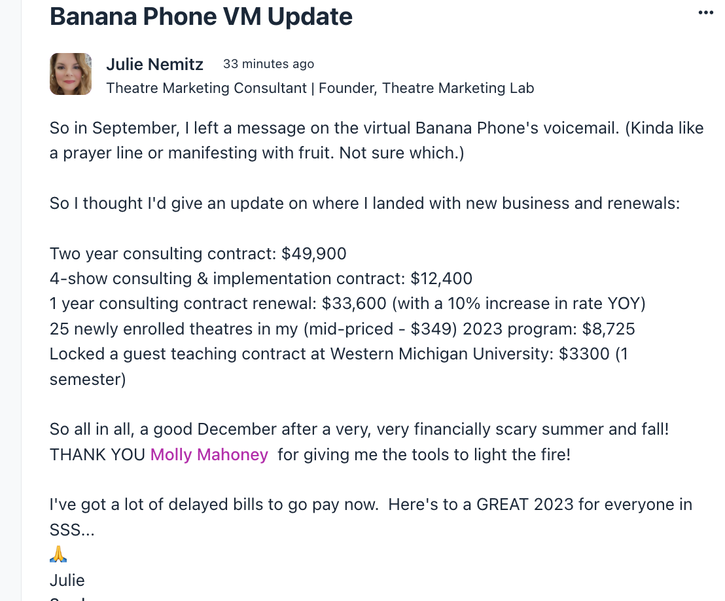Image resolution: width=725 pixels, height=601 pixels.
Task: Click the gray sidebar strip at left edge
Action: tap(10, 300)
